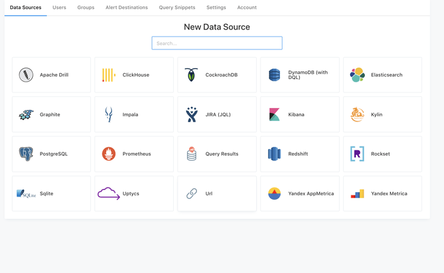Select the Url label text
This screenshot has width=444, height=273.
[209, 193]
